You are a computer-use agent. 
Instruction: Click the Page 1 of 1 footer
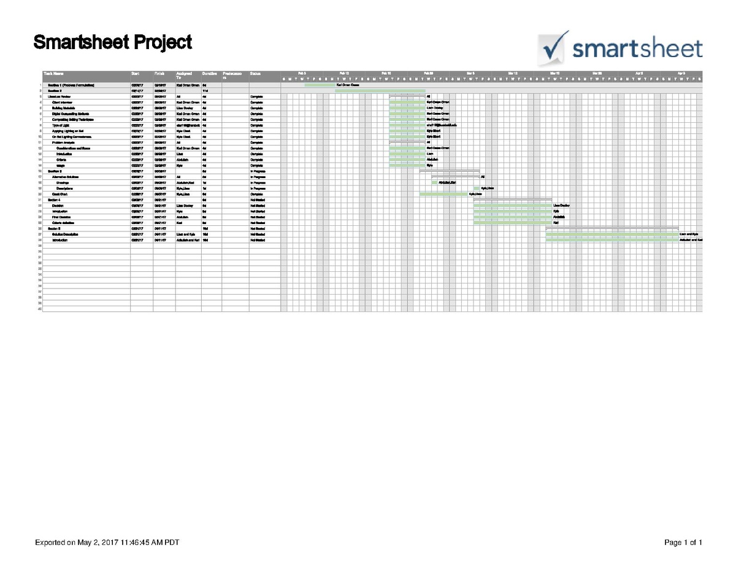pyautogui.click(x=683, y=543)
